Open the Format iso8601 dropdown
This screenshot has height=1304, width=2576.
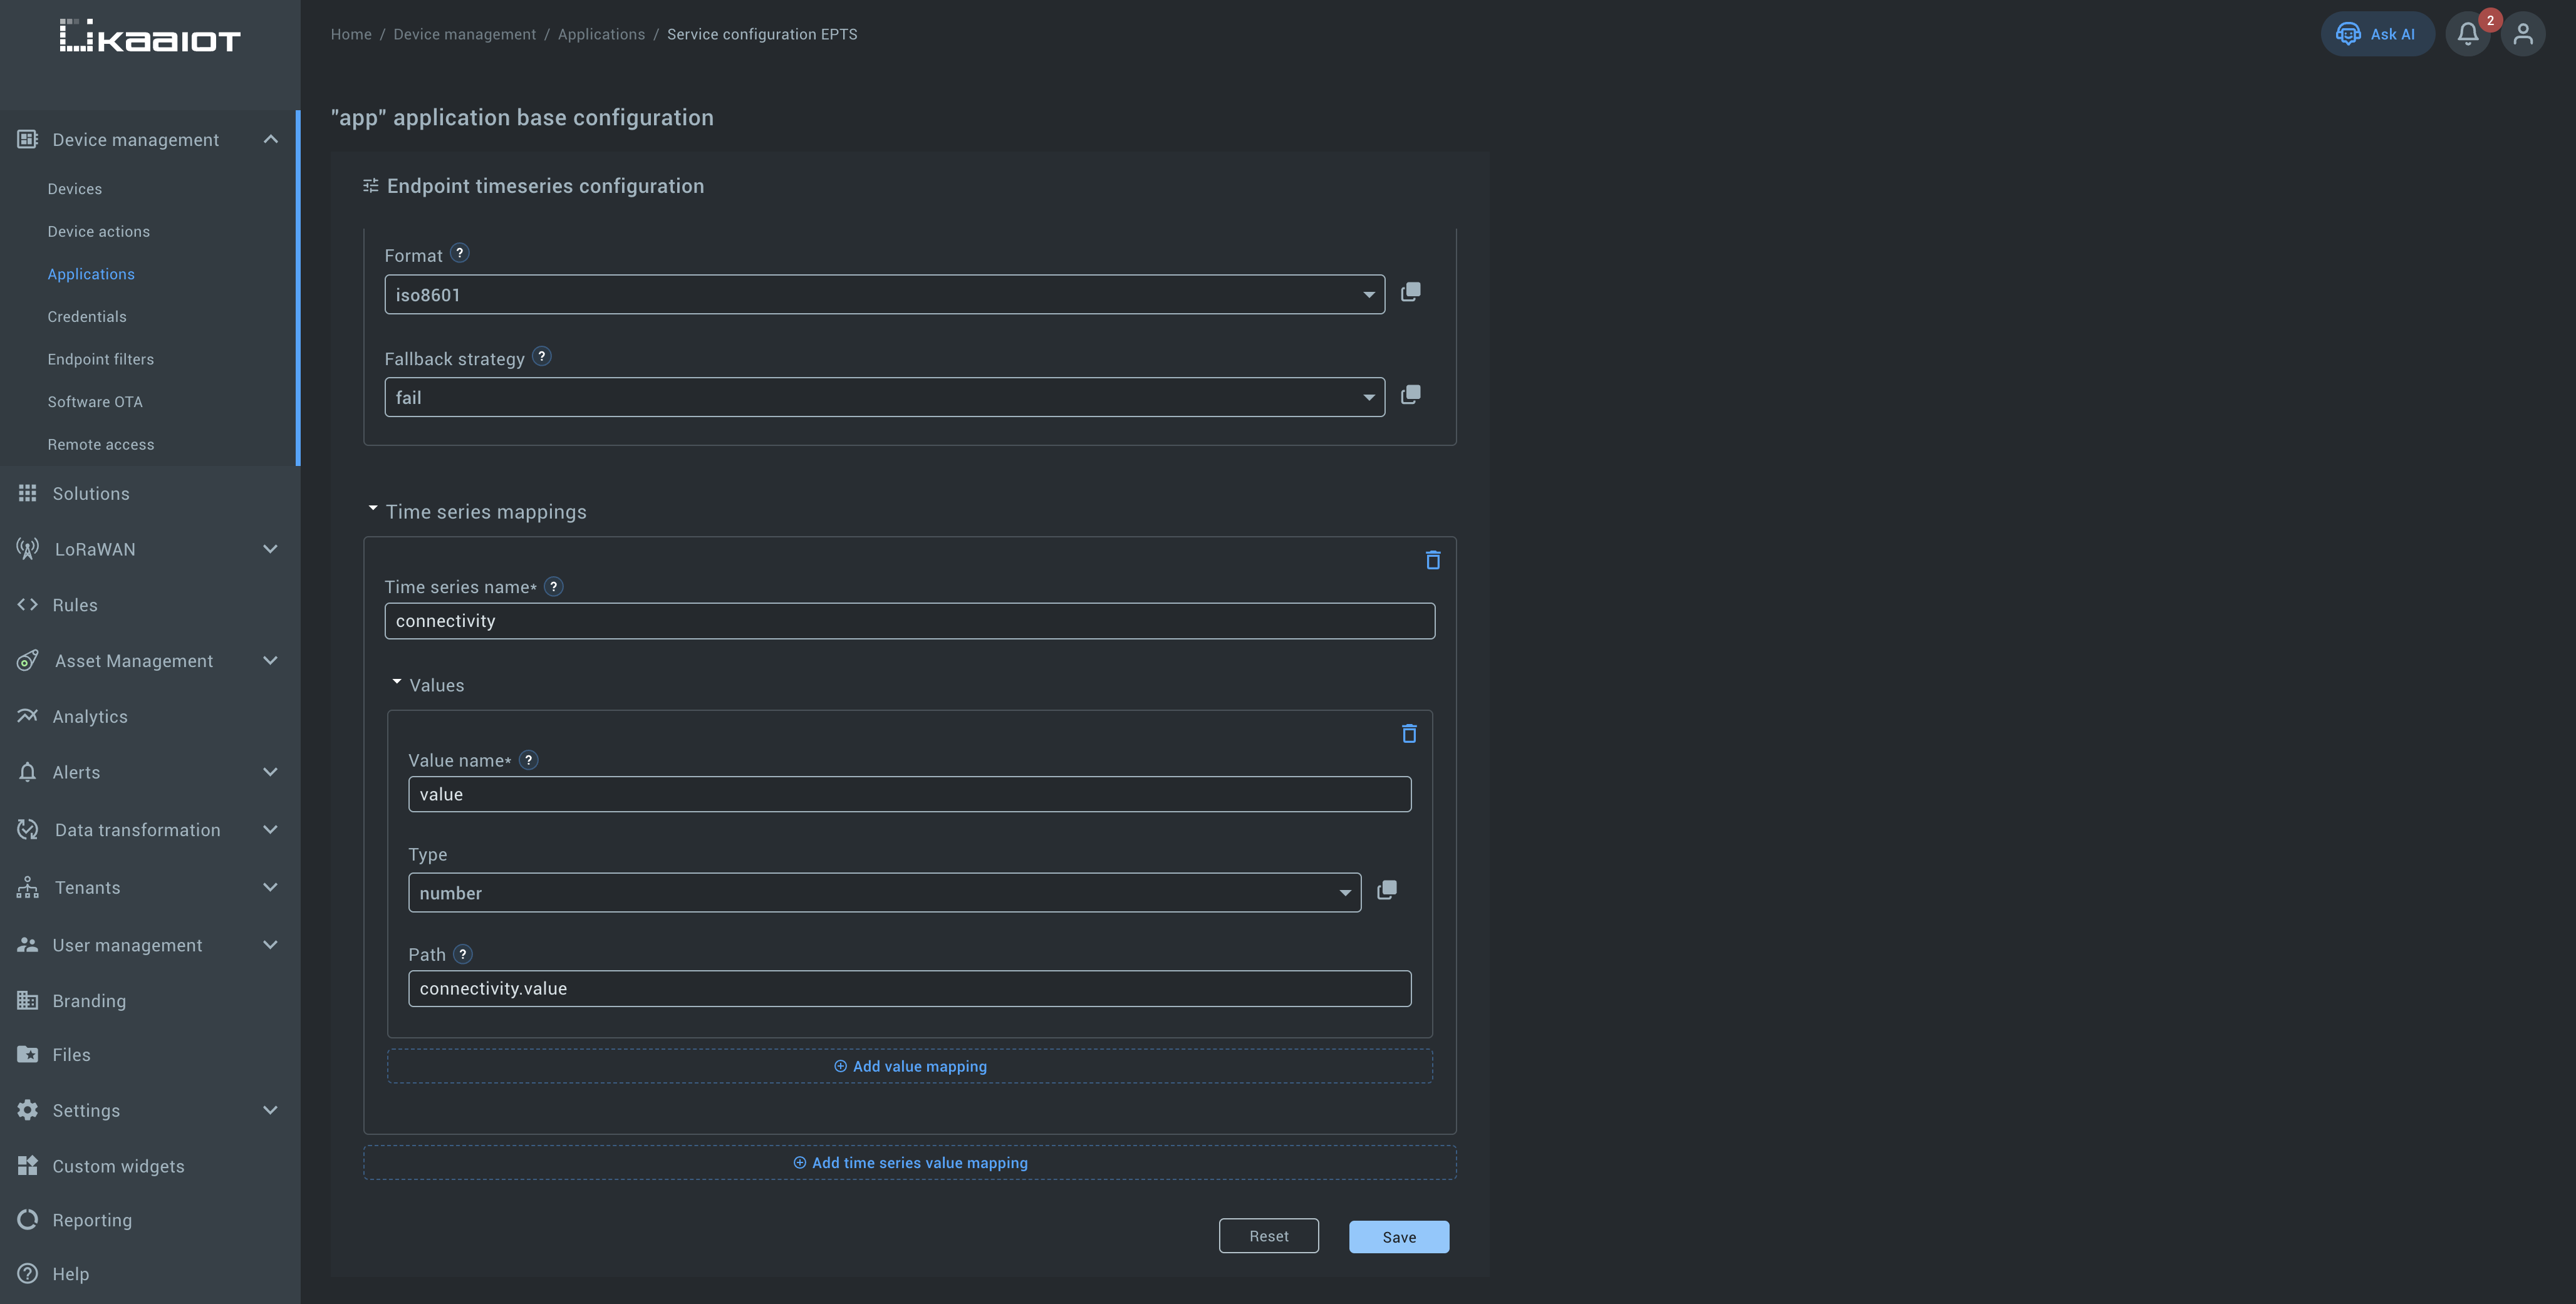click(884, 295)
